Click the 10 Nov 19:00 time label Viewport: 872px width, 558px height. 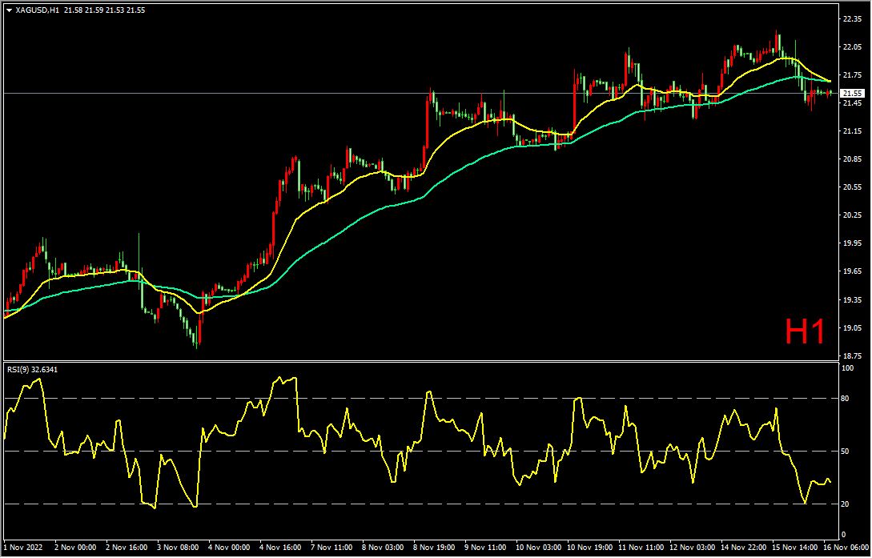(x=590, y=548)
